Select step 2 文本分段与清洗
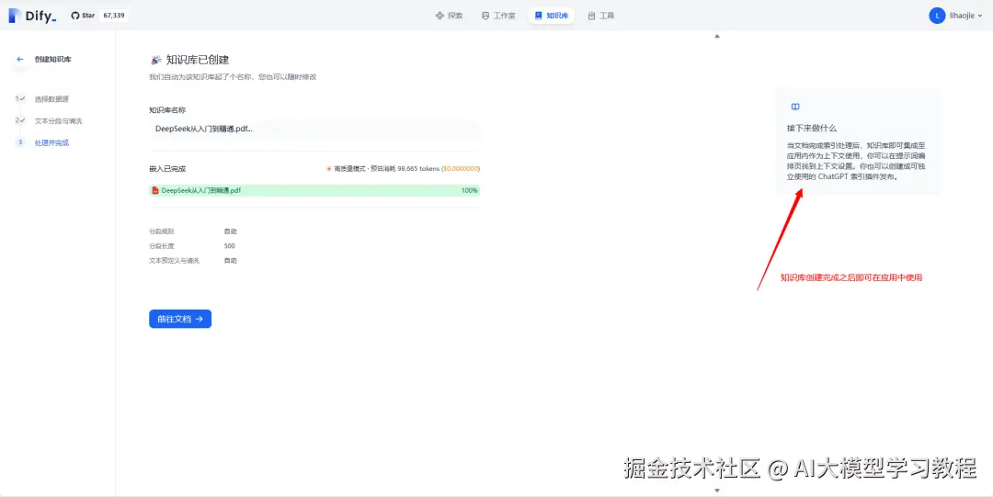993x497 pixels. pyautogui.click(x=49, y=121)
